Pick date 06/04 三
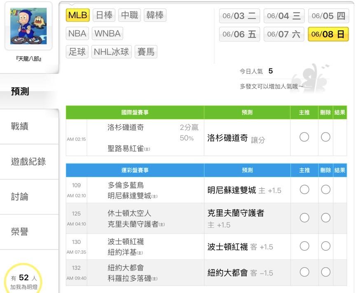Screen dimensions: 358x293 [284, 16]
